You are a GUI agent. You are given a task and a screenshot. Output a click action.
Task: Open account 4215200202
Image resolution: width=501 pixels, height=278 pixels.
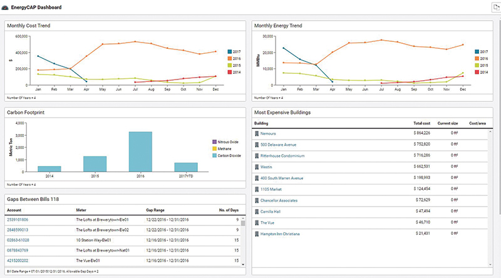click(18, 260)
